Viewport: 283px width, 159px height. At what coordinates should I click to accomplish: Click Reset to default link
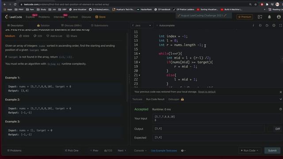[207, 92]
